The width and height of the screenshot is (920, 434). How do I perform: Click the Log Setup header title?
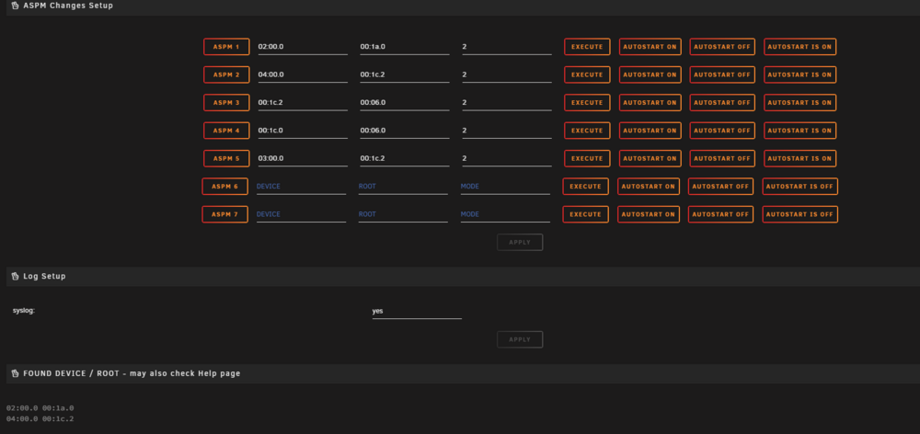[x=44, y=276]
